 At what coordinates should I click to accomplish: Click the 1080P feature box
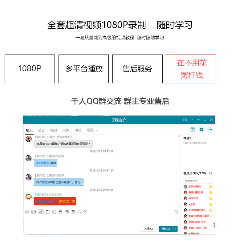click(x=30, y=69)
